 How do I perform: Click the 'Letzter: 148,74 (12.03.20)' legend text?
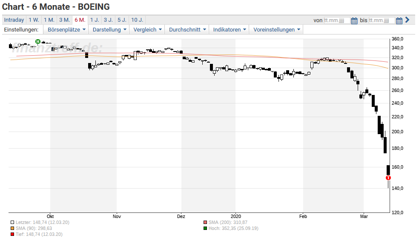[x=43, y=222]
